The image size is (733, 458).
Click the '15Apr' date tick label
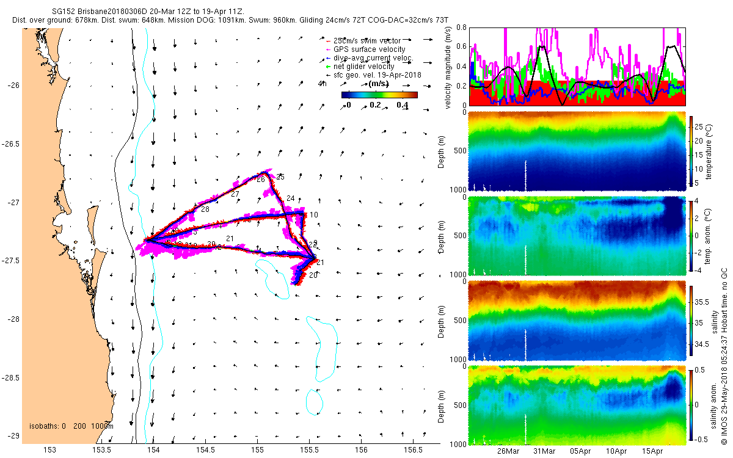pos(653,451)
